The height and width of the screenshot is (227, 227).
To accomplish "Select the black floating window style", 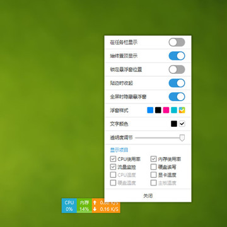I will pyautogui.click(x=158, y=110).
